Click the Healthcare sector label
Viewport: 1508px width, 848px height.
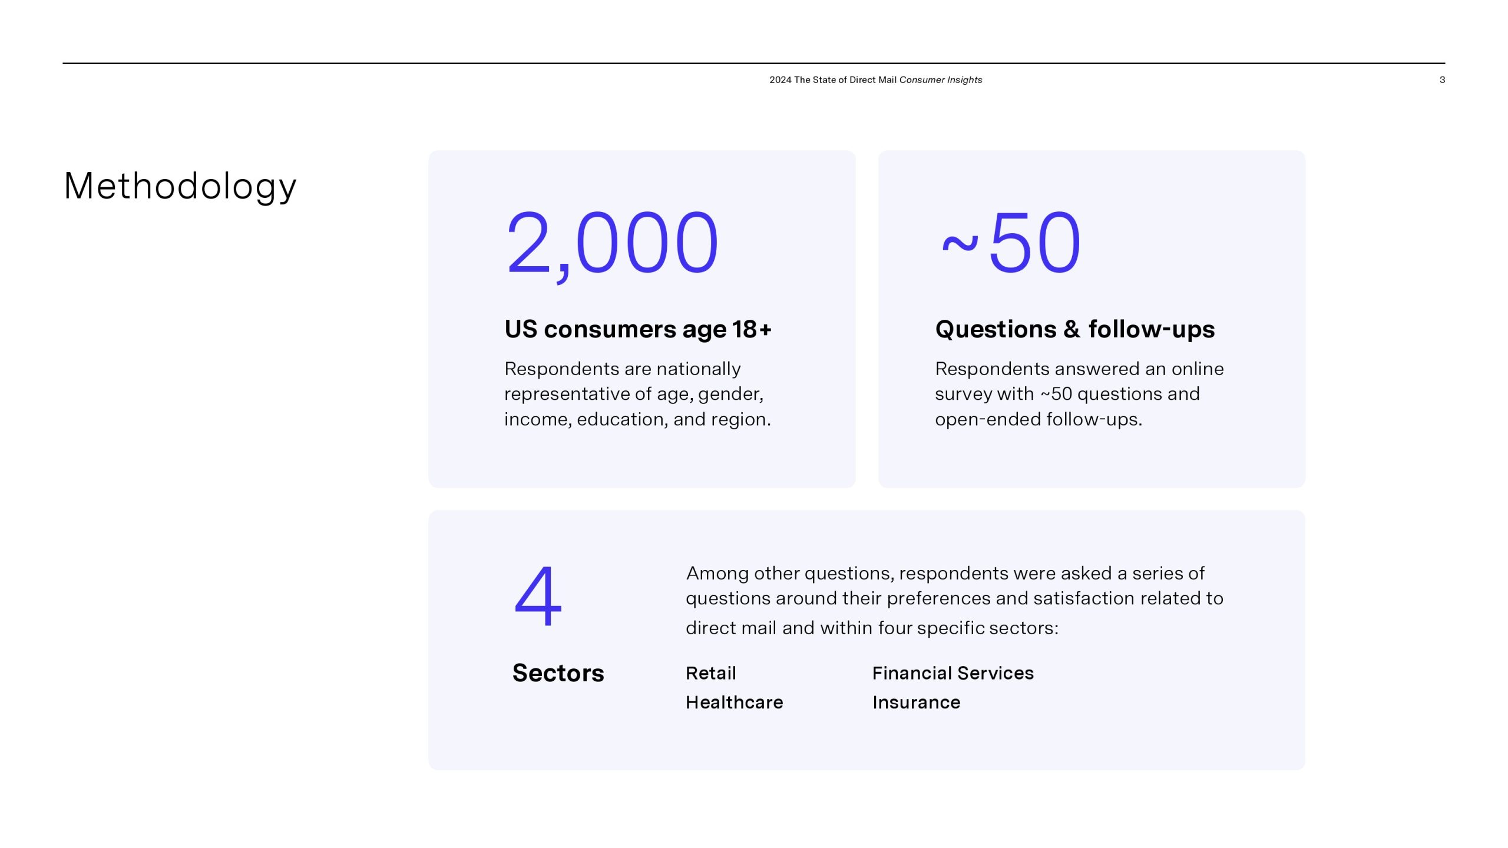[734, 703]
